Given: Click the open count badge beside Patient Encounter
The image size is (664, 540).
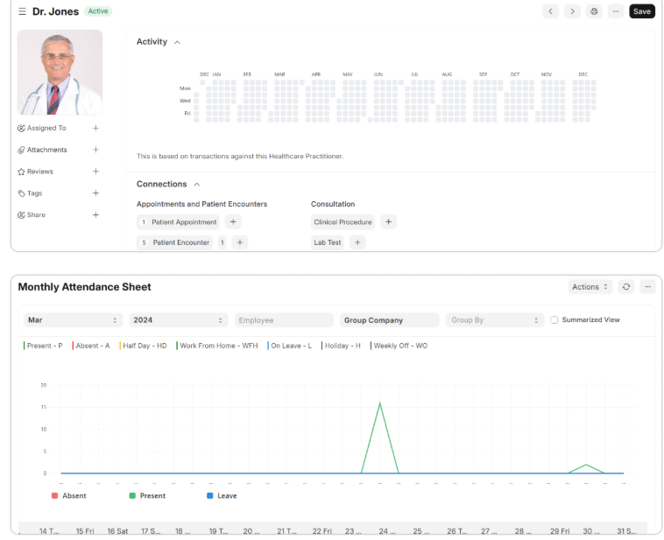Looking at the screenshot, I should point(222,242).
